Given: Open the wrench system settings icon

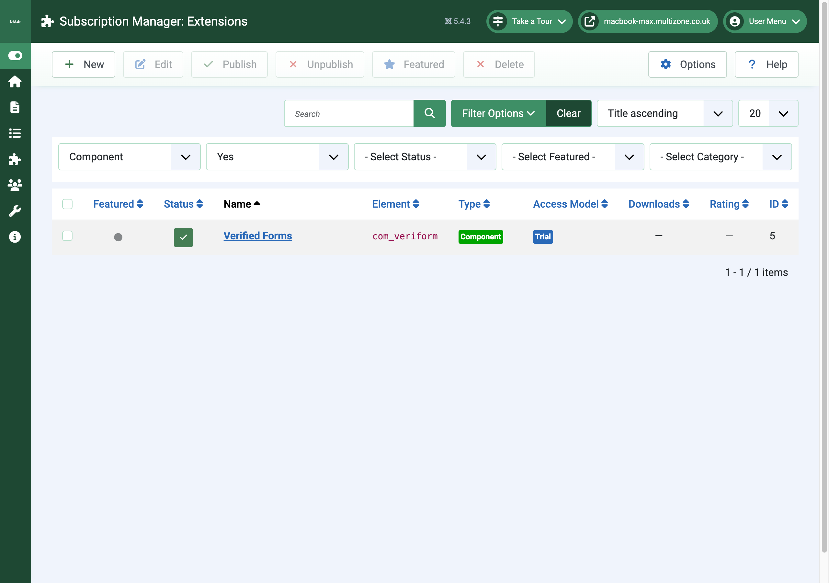Looking at the screenshot, I should click(x=15, y=211).
